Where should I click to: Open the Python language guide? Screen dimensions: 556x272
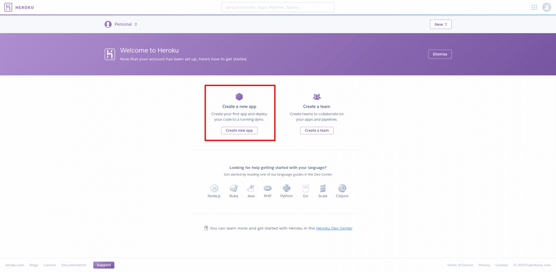286,191
